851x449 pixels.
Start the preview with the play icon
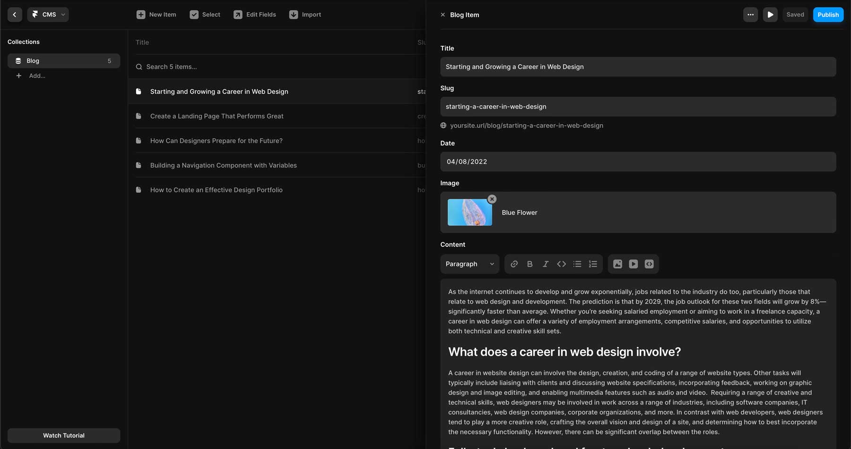770,15
